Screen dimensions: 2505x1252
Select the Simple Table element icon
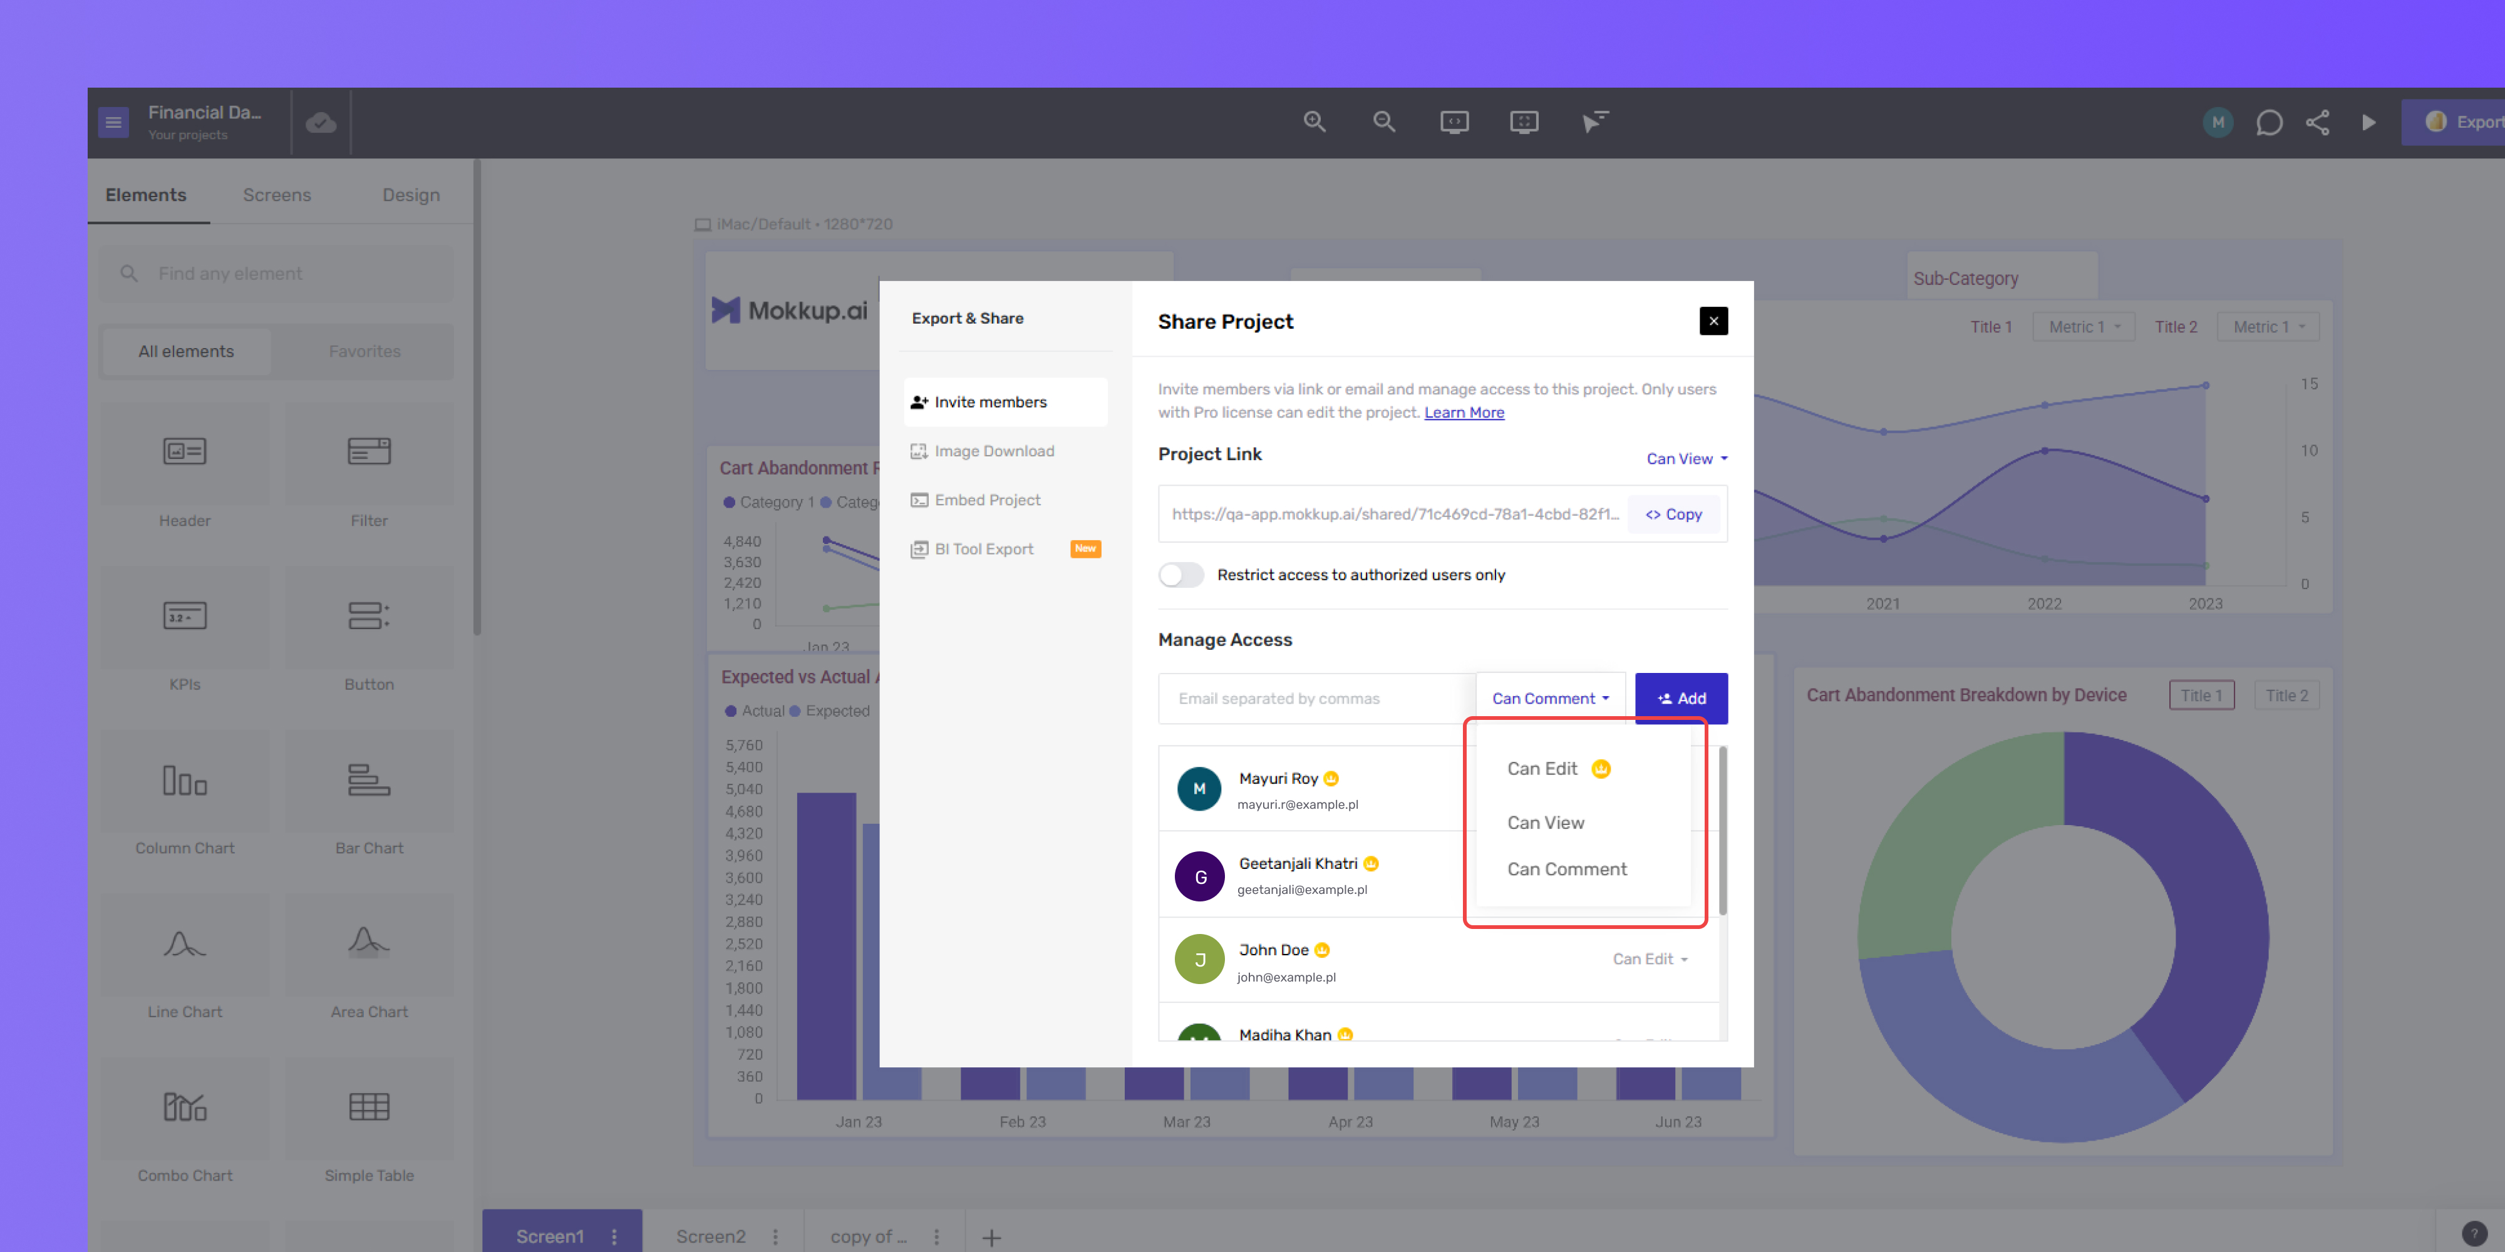369,1108
